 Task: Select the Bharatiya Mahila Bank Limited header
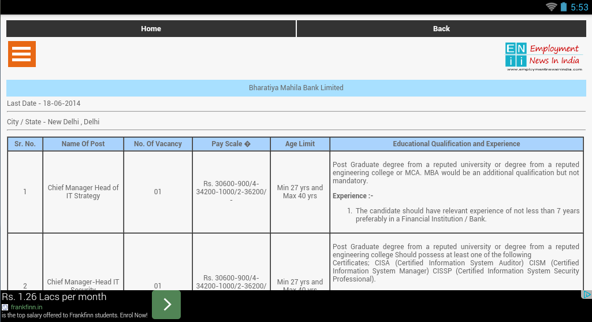click(x=296, y=88)
